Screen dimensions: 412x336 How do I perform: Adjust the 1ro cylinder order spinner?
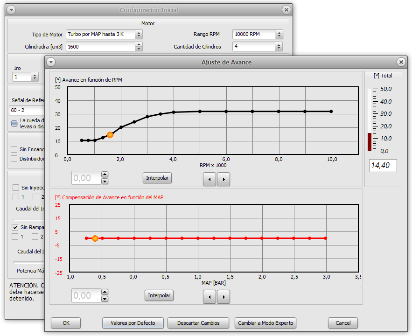point(35,77)
